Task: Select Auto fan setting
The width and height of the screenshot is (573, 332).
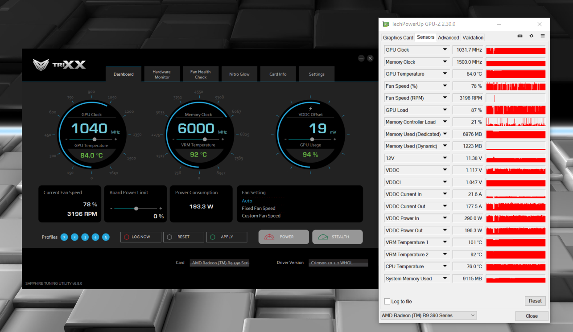Action: (247, 201)
